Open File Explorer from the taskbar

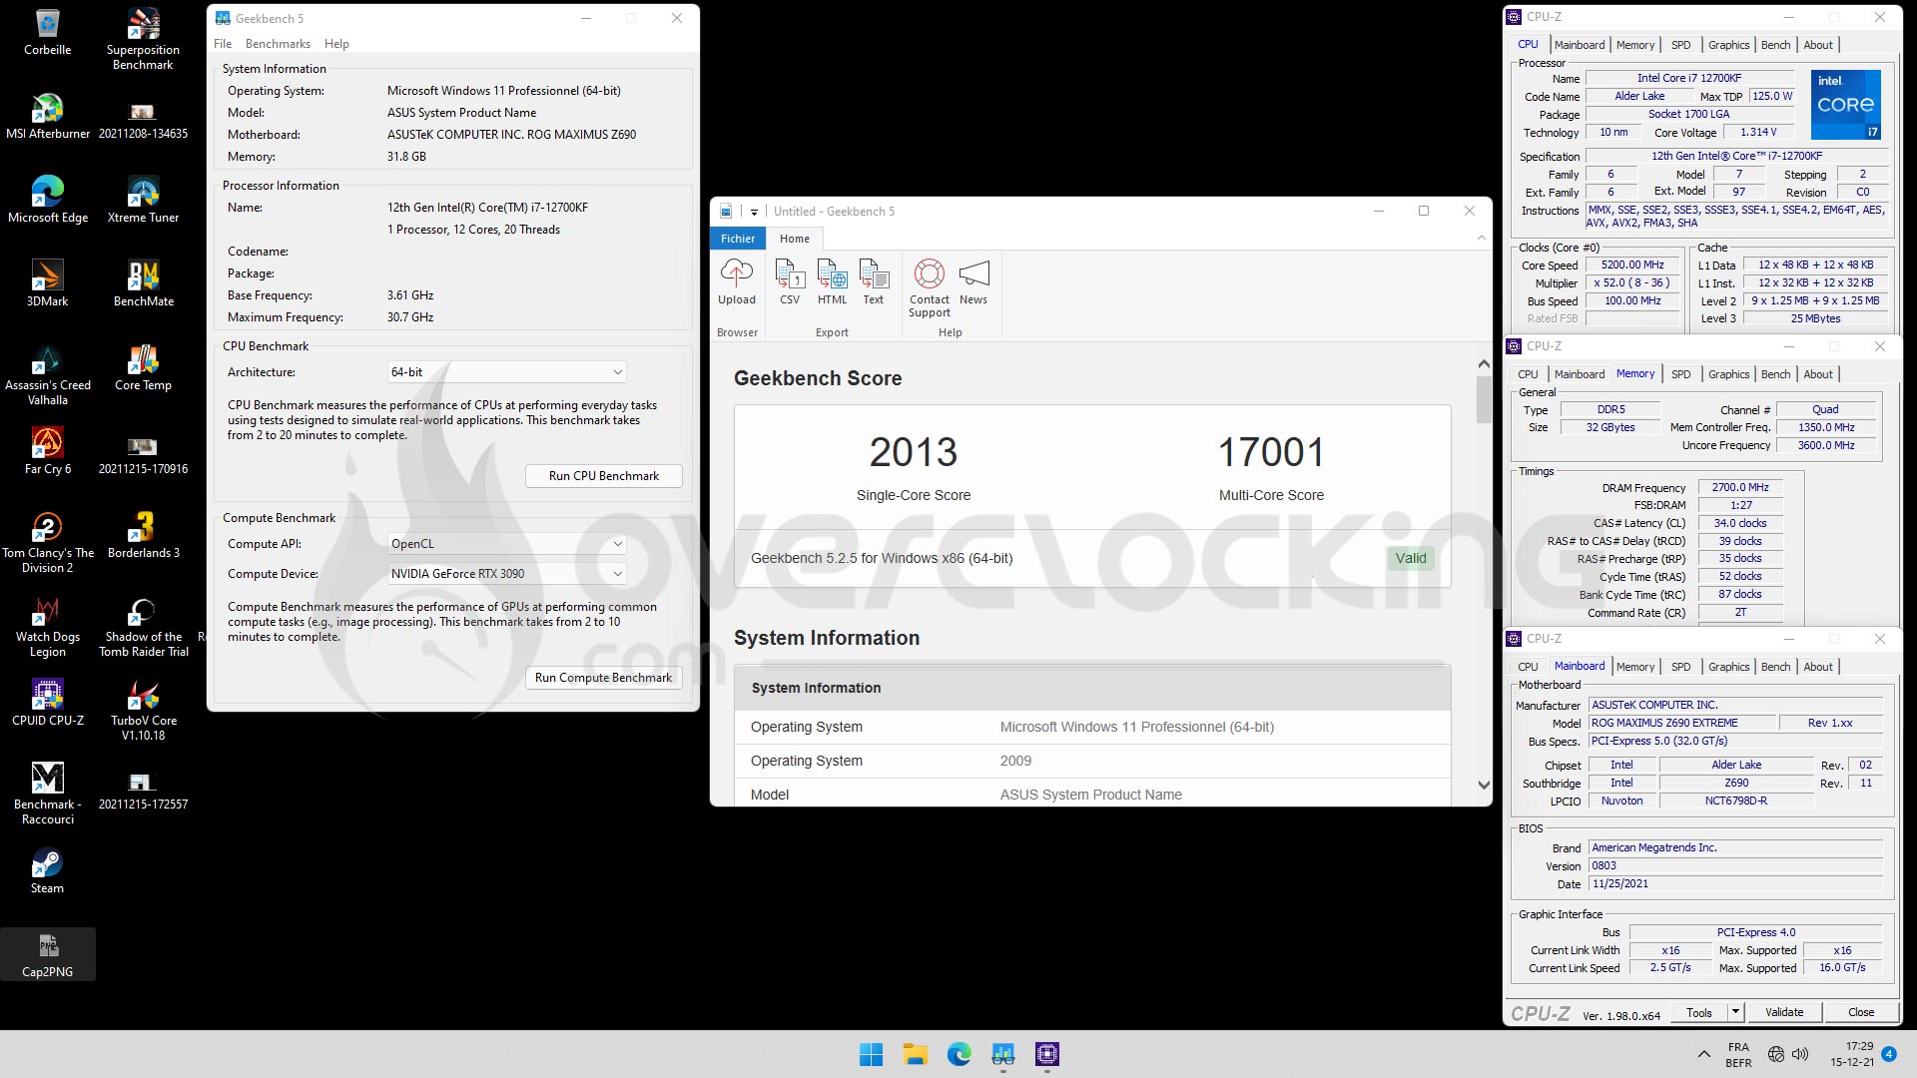click(x=915, y=1054)
